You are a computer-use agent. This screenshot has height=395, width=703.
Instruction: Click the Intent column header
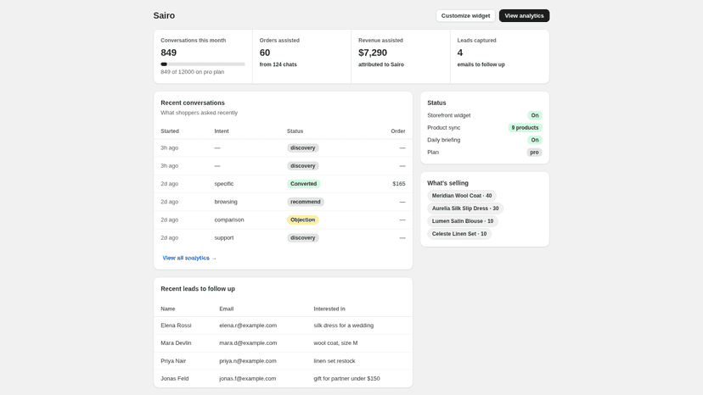point(222,131)
